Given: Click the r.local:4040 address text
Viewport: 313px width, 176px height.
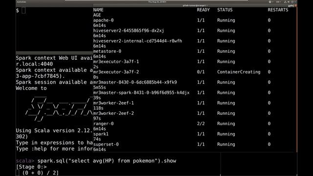Looking at the screenshot, I should (34, 64).
